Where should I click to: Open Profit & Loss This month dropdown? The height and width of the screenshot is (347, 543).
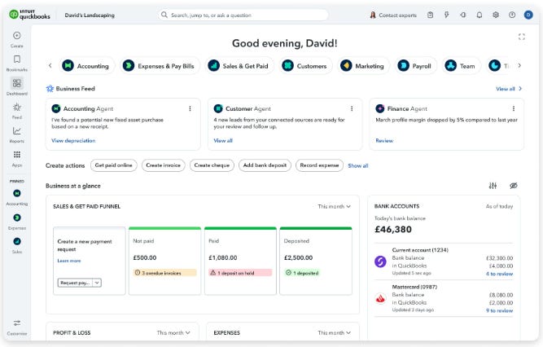(173, 333)
